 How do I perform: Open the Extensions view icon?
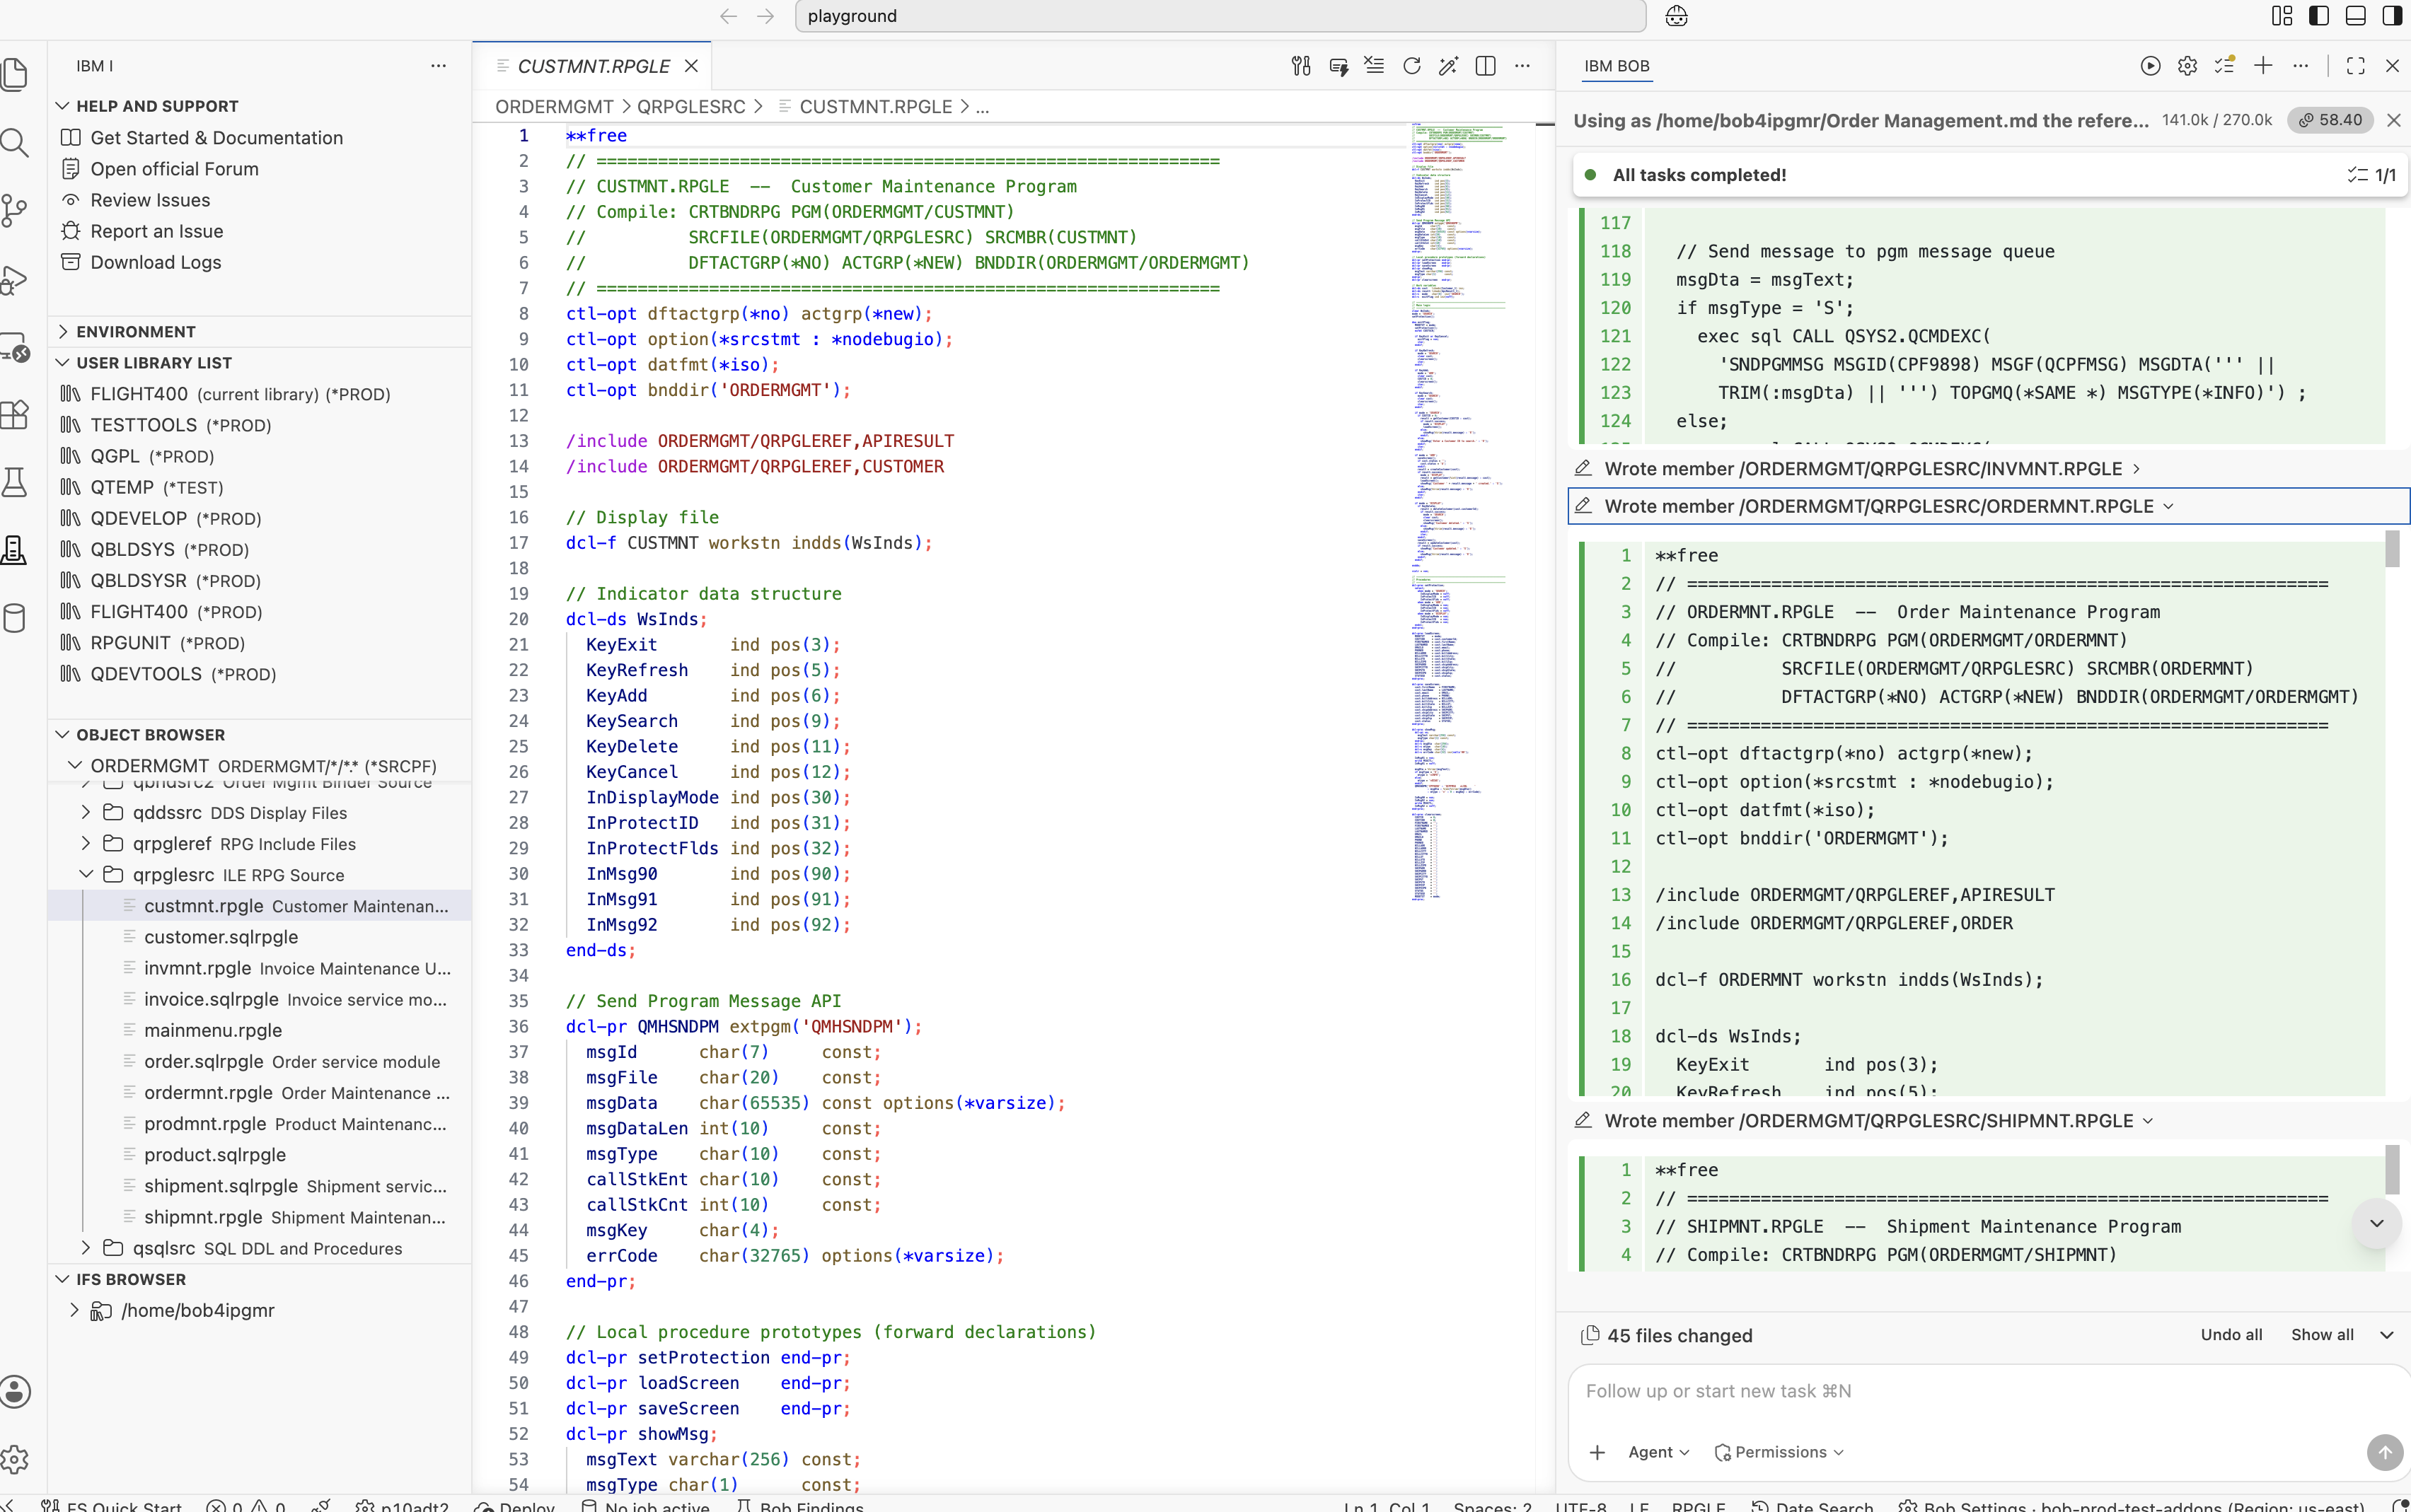pyautogui.click(x=14, y=414)
